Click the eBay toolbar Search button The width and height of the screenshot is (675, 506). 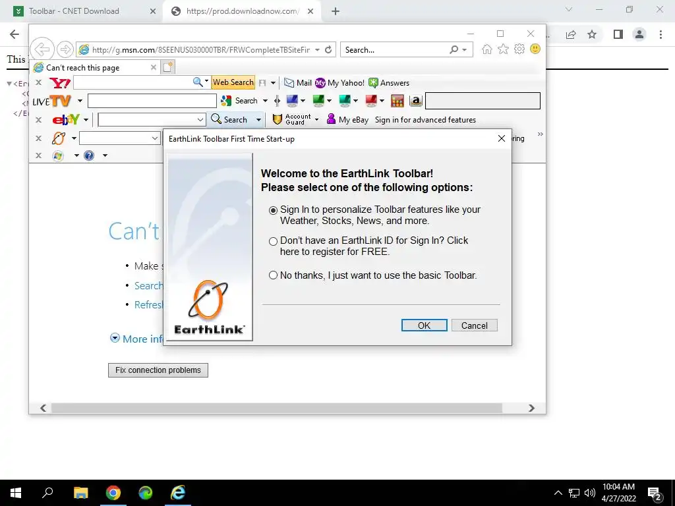tap(230, 120)
